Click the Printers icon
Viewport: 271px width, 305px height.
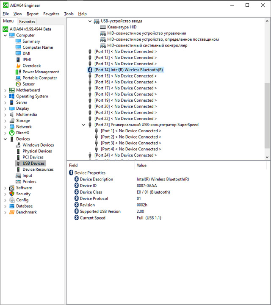click(18, 182)
